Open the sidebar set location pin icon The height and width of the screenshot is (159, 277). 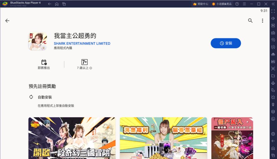(273, 104)
